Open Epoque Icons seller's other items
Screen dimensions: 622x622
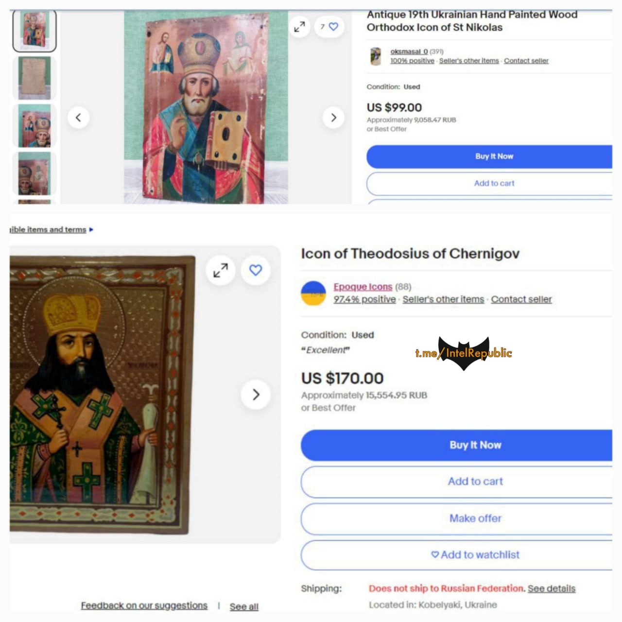point(443,299)
